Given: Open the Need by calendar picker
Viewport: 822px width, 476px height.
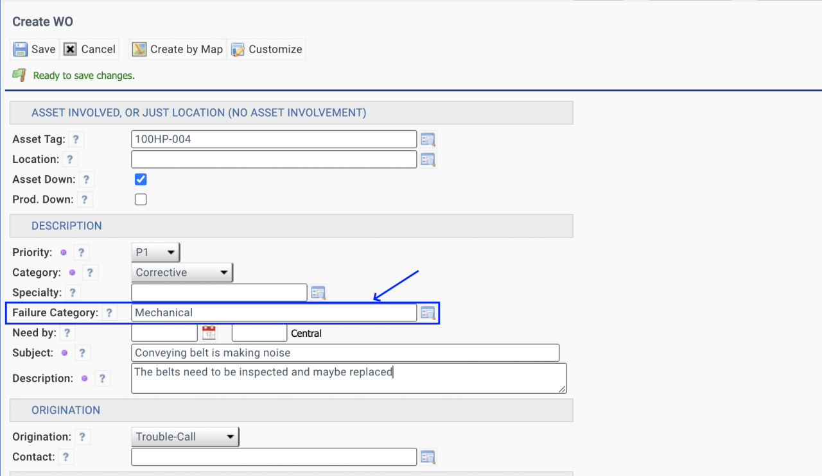Looking at the screenshot, I should (x=209, y=333).
